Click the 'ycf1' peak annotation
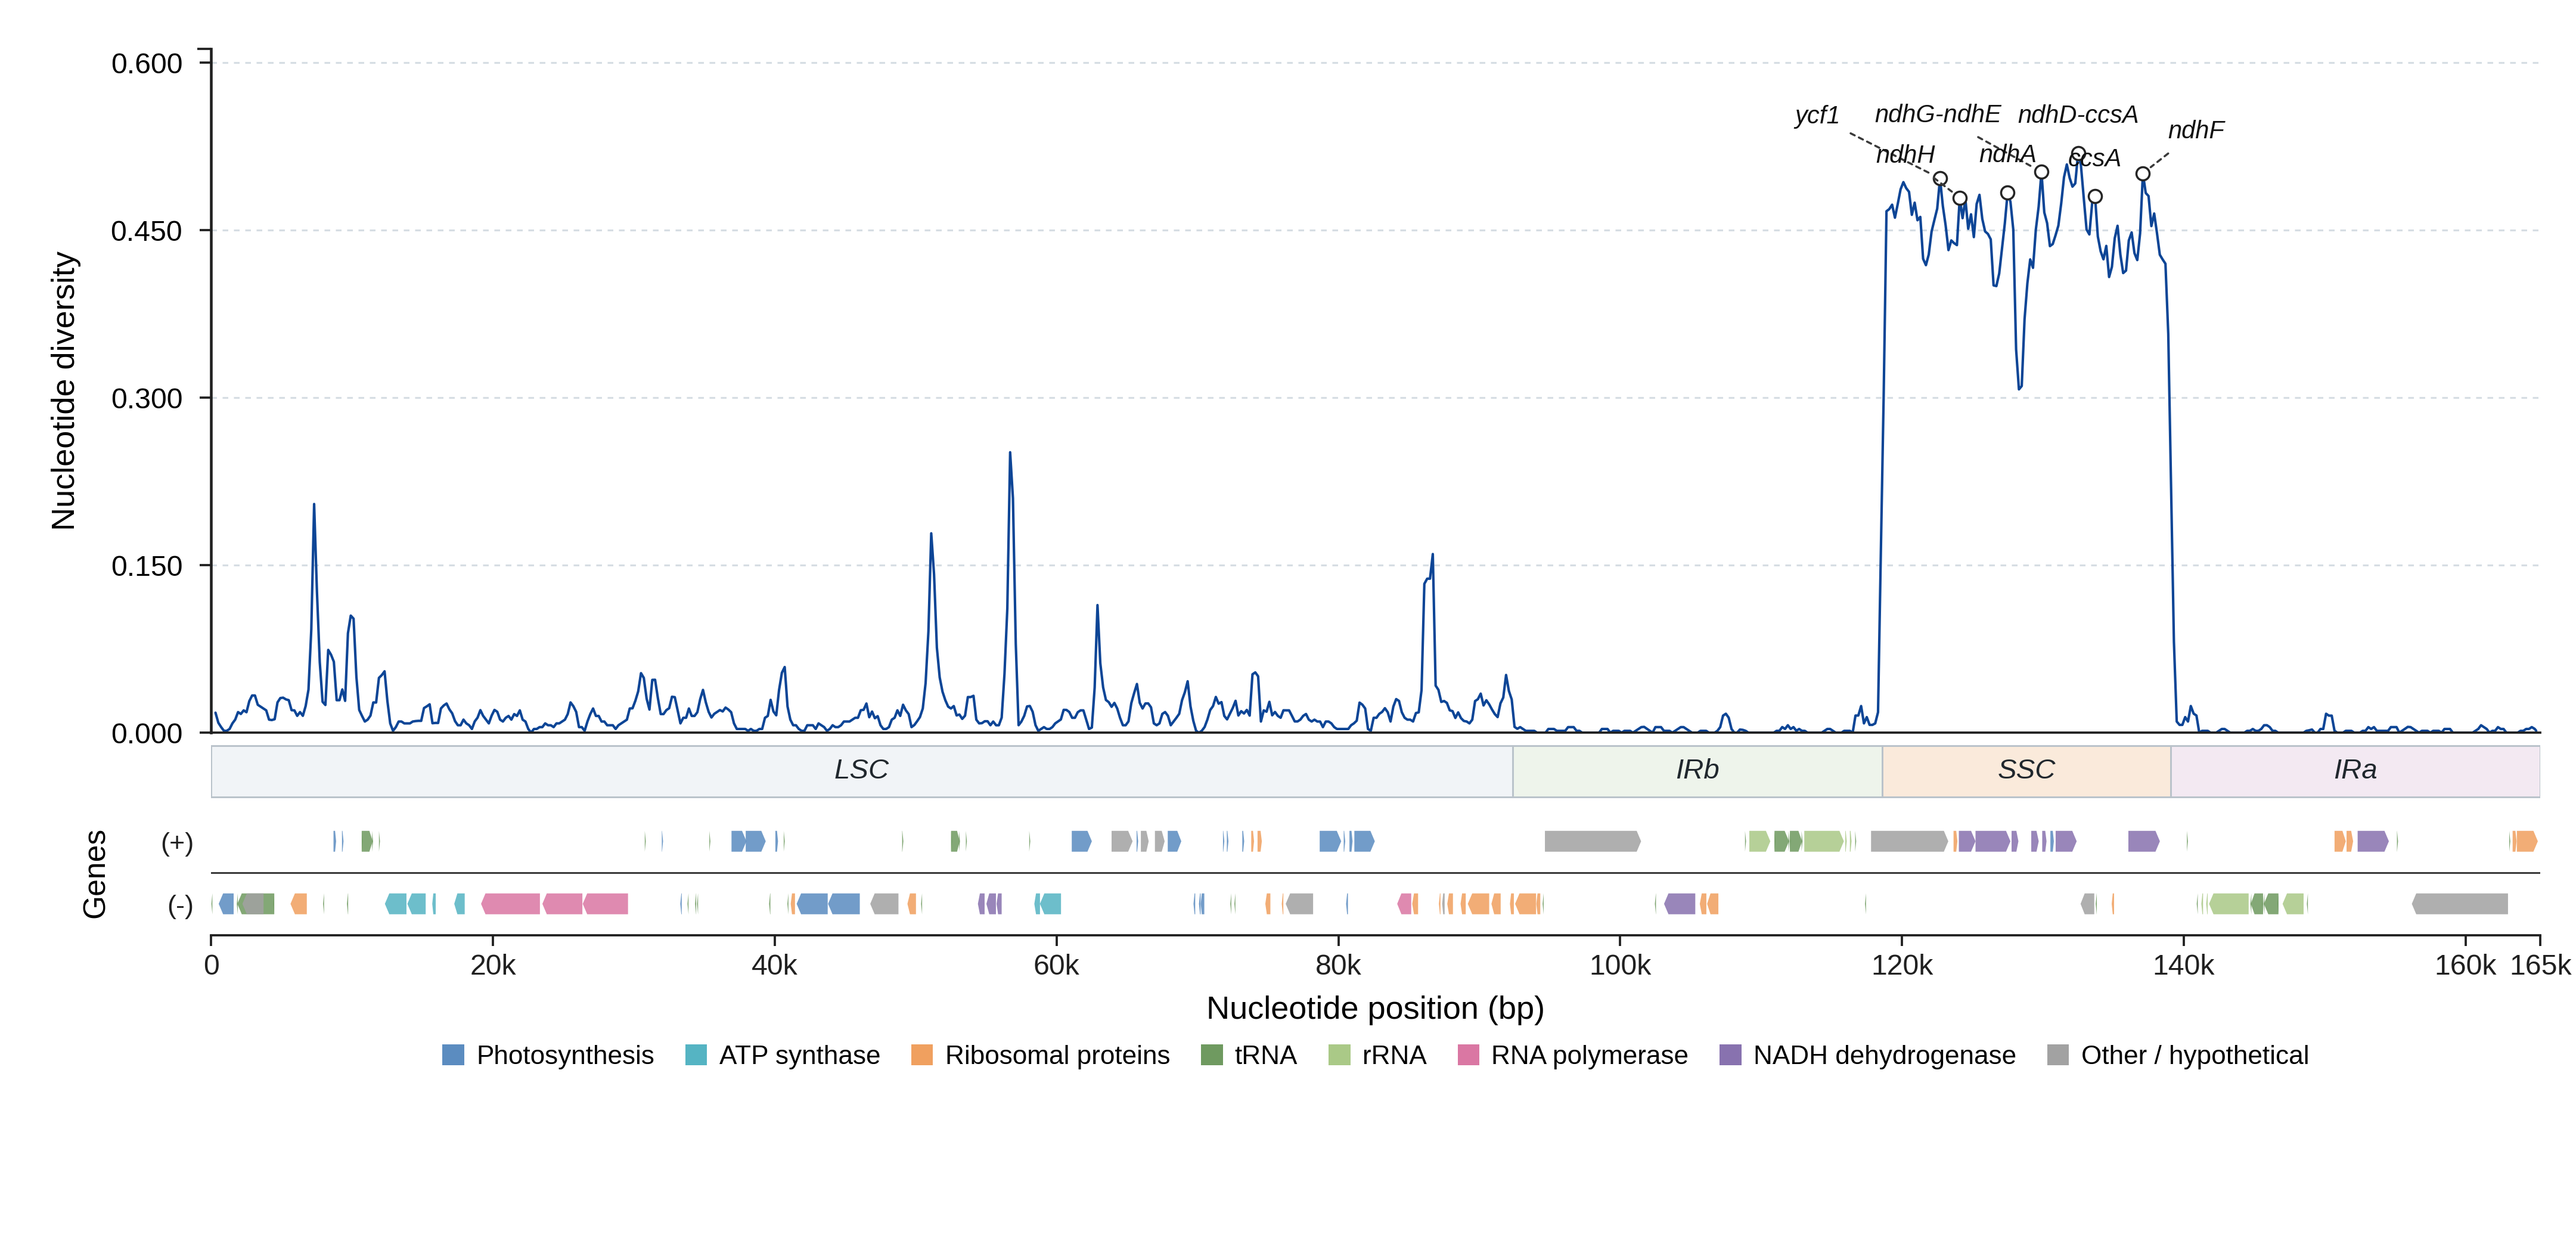The image size is (2576, 1253). (1817, 116)
